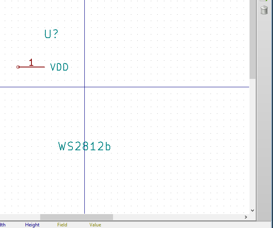Select the VDD pin name label
This screenshot has height=228, width=273.
click(x=59, y=67)
